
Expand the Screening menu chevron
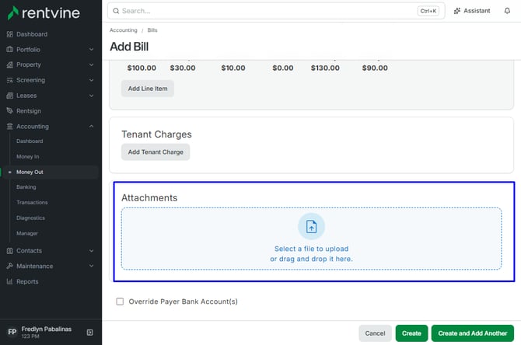pyautogui.click(x=92, y=80)
